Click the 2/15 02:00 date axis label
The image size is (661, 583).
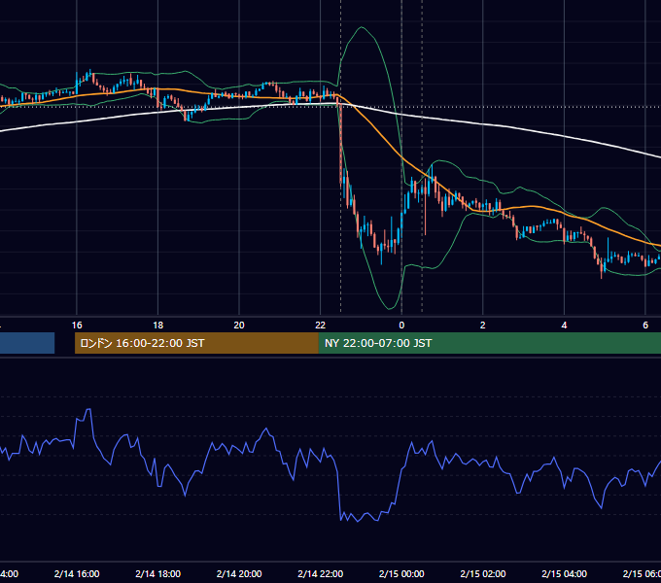pyautogui.click(x=483, y=573)
